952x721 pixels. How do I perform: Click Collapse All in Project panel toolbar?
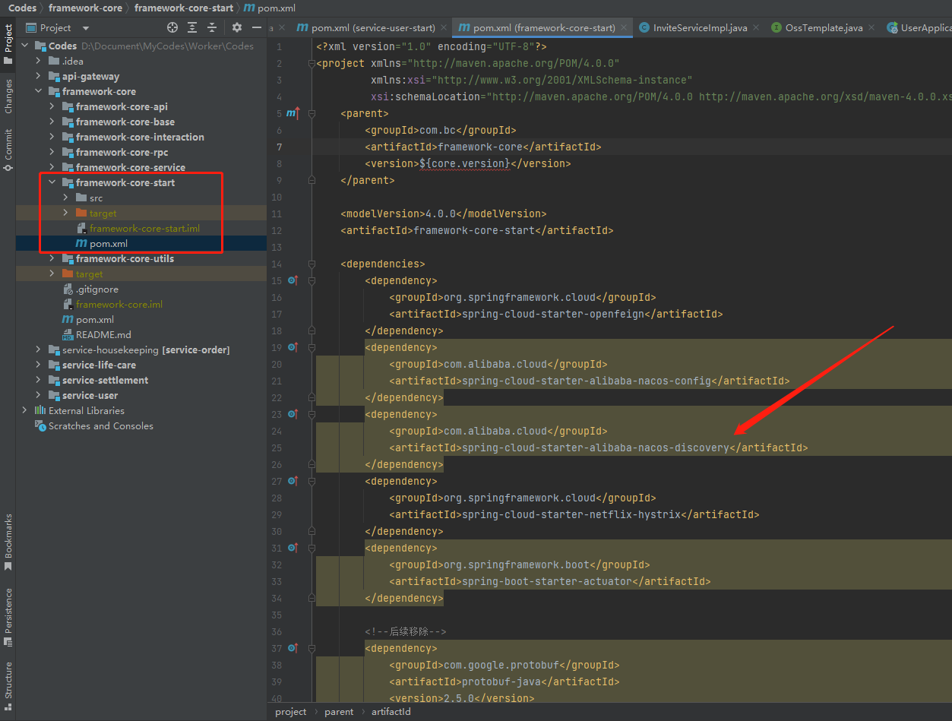[x=212, y=27]
